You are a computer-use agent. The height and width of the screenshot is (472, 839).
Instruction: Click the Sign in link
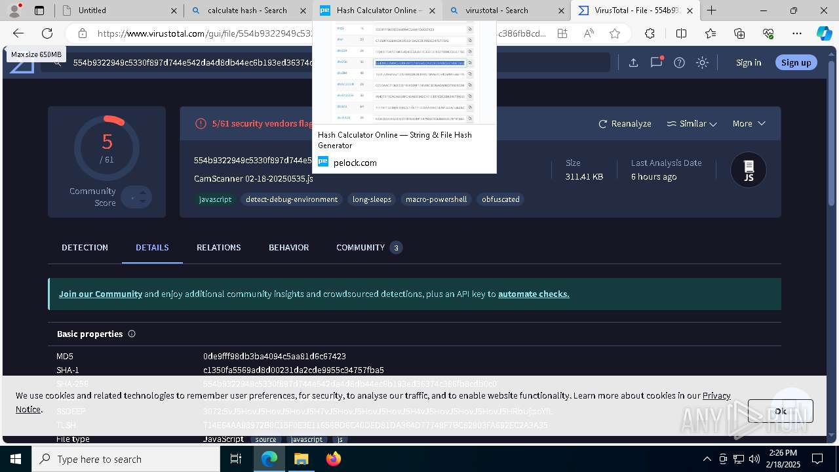pos(749,62)
